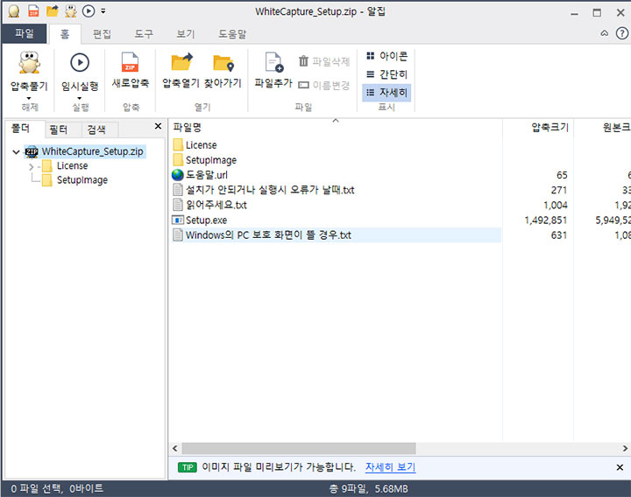Viewport: 631px width, 497px height.
Task: Click the 파일추가 icon
Action: click(x=274, y=62)
